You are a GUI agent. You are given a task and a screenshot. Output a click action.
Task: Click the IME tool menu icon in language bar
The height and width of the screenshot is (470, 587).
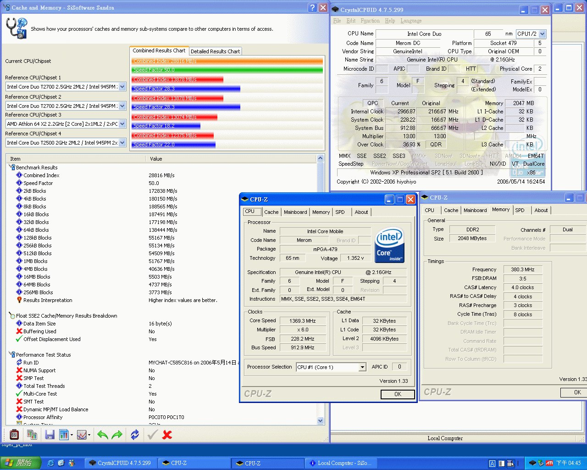pos(510,464)
